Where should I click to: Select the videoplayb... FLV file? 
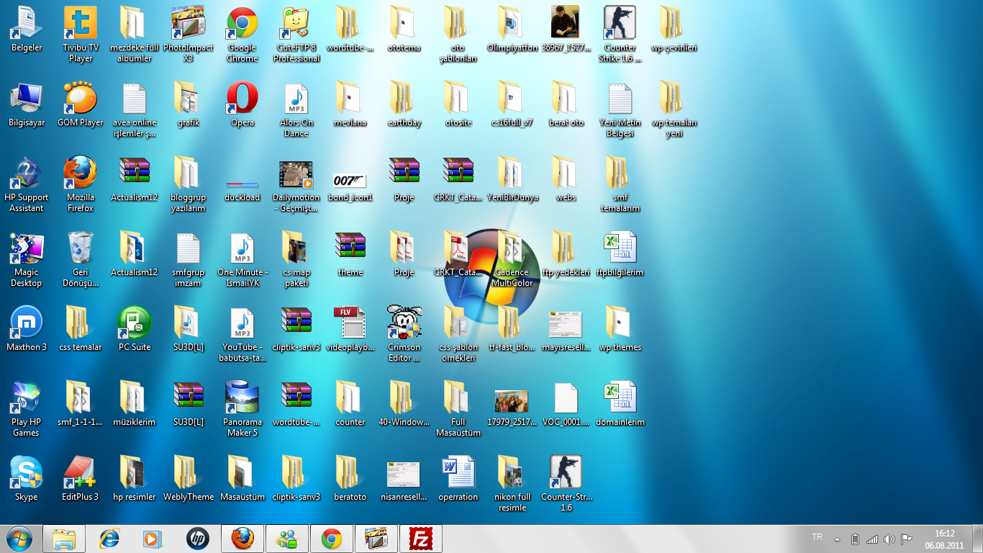[350, 328]
